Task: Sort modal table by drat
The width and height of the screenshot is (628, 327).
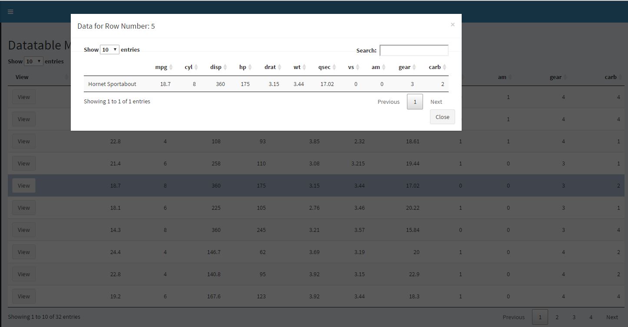Action: coord(273,67)
